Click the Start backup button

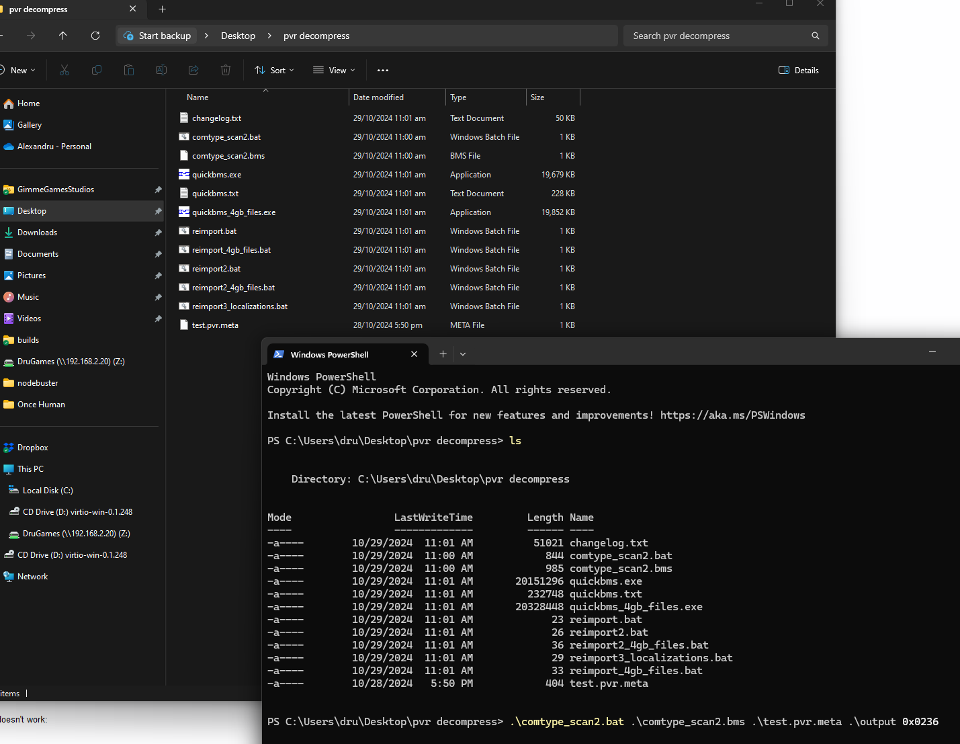tap(158, 36)
